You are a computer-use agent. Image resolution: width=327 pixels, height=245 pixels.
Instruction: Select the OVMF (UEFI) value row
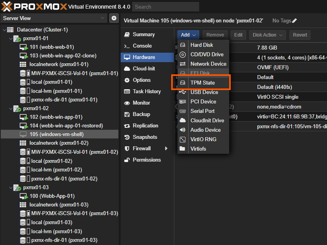[273, 67]
